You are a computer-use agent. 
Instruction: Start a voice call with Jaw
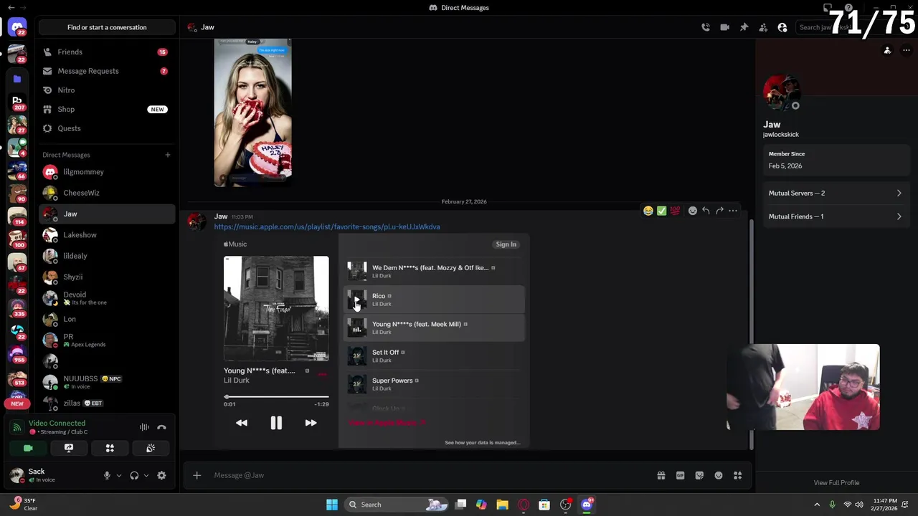point(706,27)
